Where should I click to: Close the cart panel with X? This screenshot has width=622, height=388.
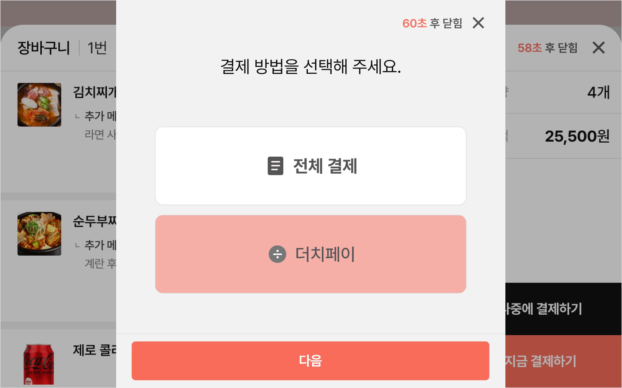pyautogui.click(x=598, y=48)
